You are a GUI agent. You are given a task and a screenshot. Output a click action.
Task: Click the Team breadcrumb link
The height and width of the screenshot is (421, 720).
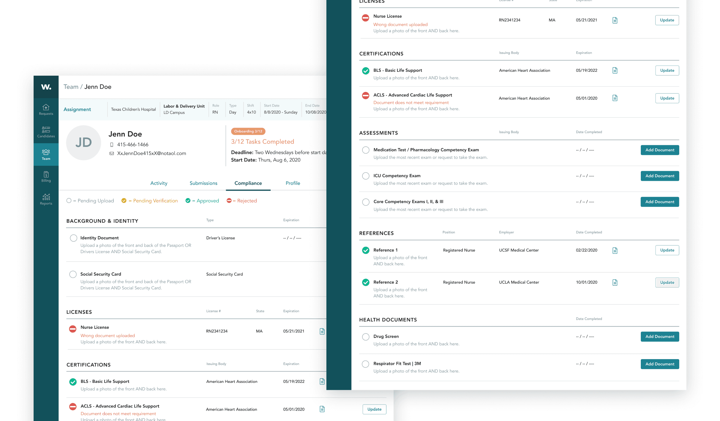[71, 87]
